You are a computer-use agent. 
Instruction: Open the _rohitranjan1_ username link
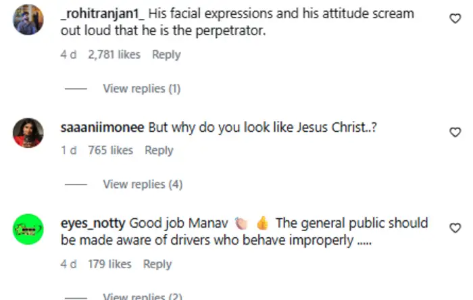pyautogui.click(x=102, y=14)
